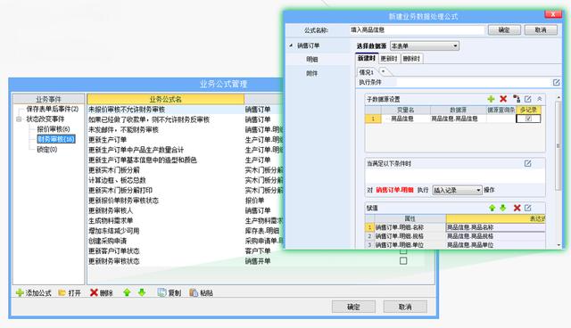This screenshot has height=328, width=571.
Task: Close the 新建业务数据处理公式 dialog
Action: tap(553, 14)
